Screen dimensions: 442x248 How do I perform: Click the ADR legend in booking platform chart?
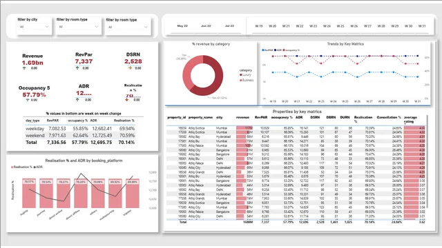[39, 167]
